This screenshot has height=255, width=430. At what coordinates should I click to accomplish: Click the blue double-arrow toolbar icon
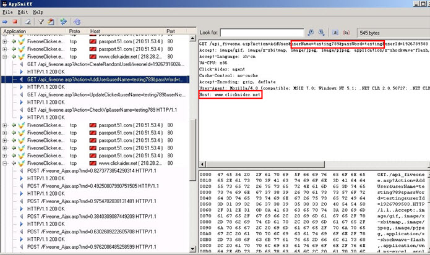[64, 22]
